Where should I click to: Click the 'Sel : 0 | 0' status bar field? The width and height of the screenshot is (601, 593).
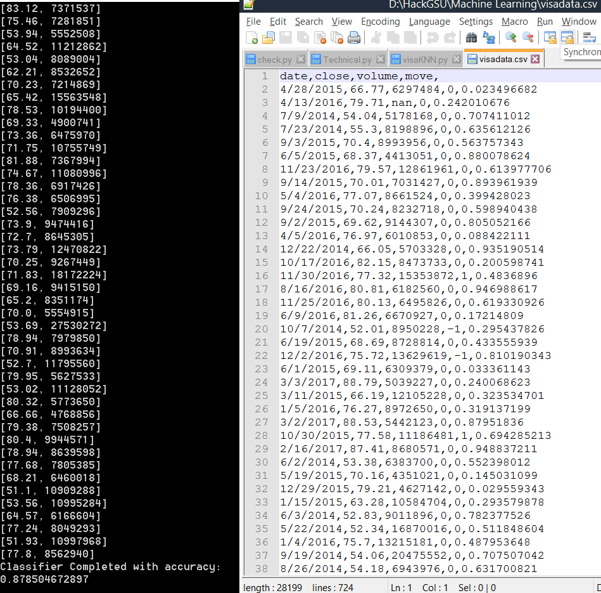point(478,588)
